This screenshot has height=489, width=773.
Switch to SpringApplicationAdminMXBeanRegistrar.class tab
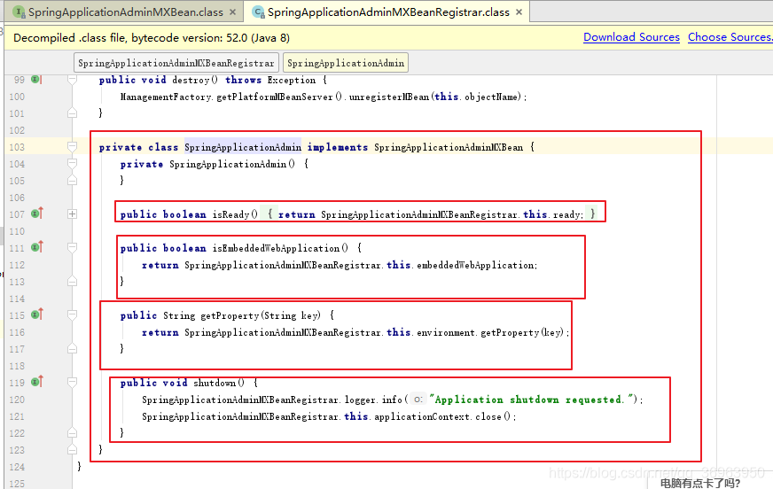pos(388,12)
